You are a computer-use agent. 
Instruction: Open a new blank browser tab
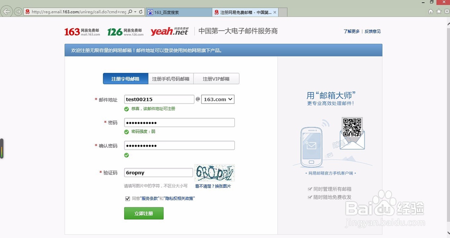(283, 12)
